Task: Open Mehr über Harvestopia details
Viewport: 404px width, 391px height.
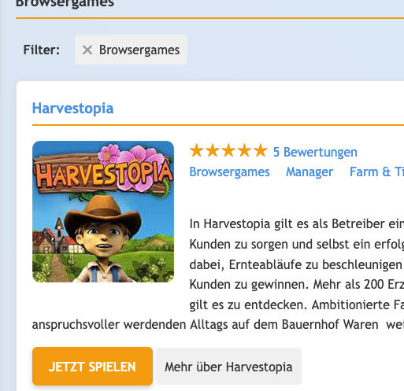Action: pos(228,367)
